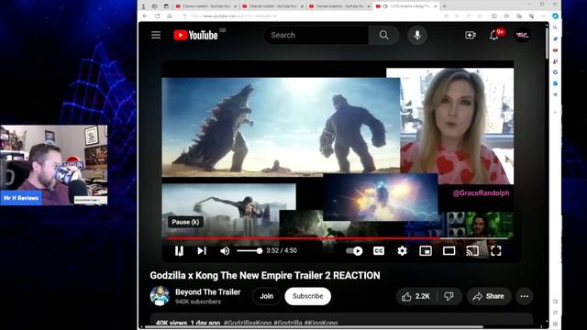Subscribe to Beyond The Trailer
The width and height of the screenshot is (587, 330).
[308, 296]
